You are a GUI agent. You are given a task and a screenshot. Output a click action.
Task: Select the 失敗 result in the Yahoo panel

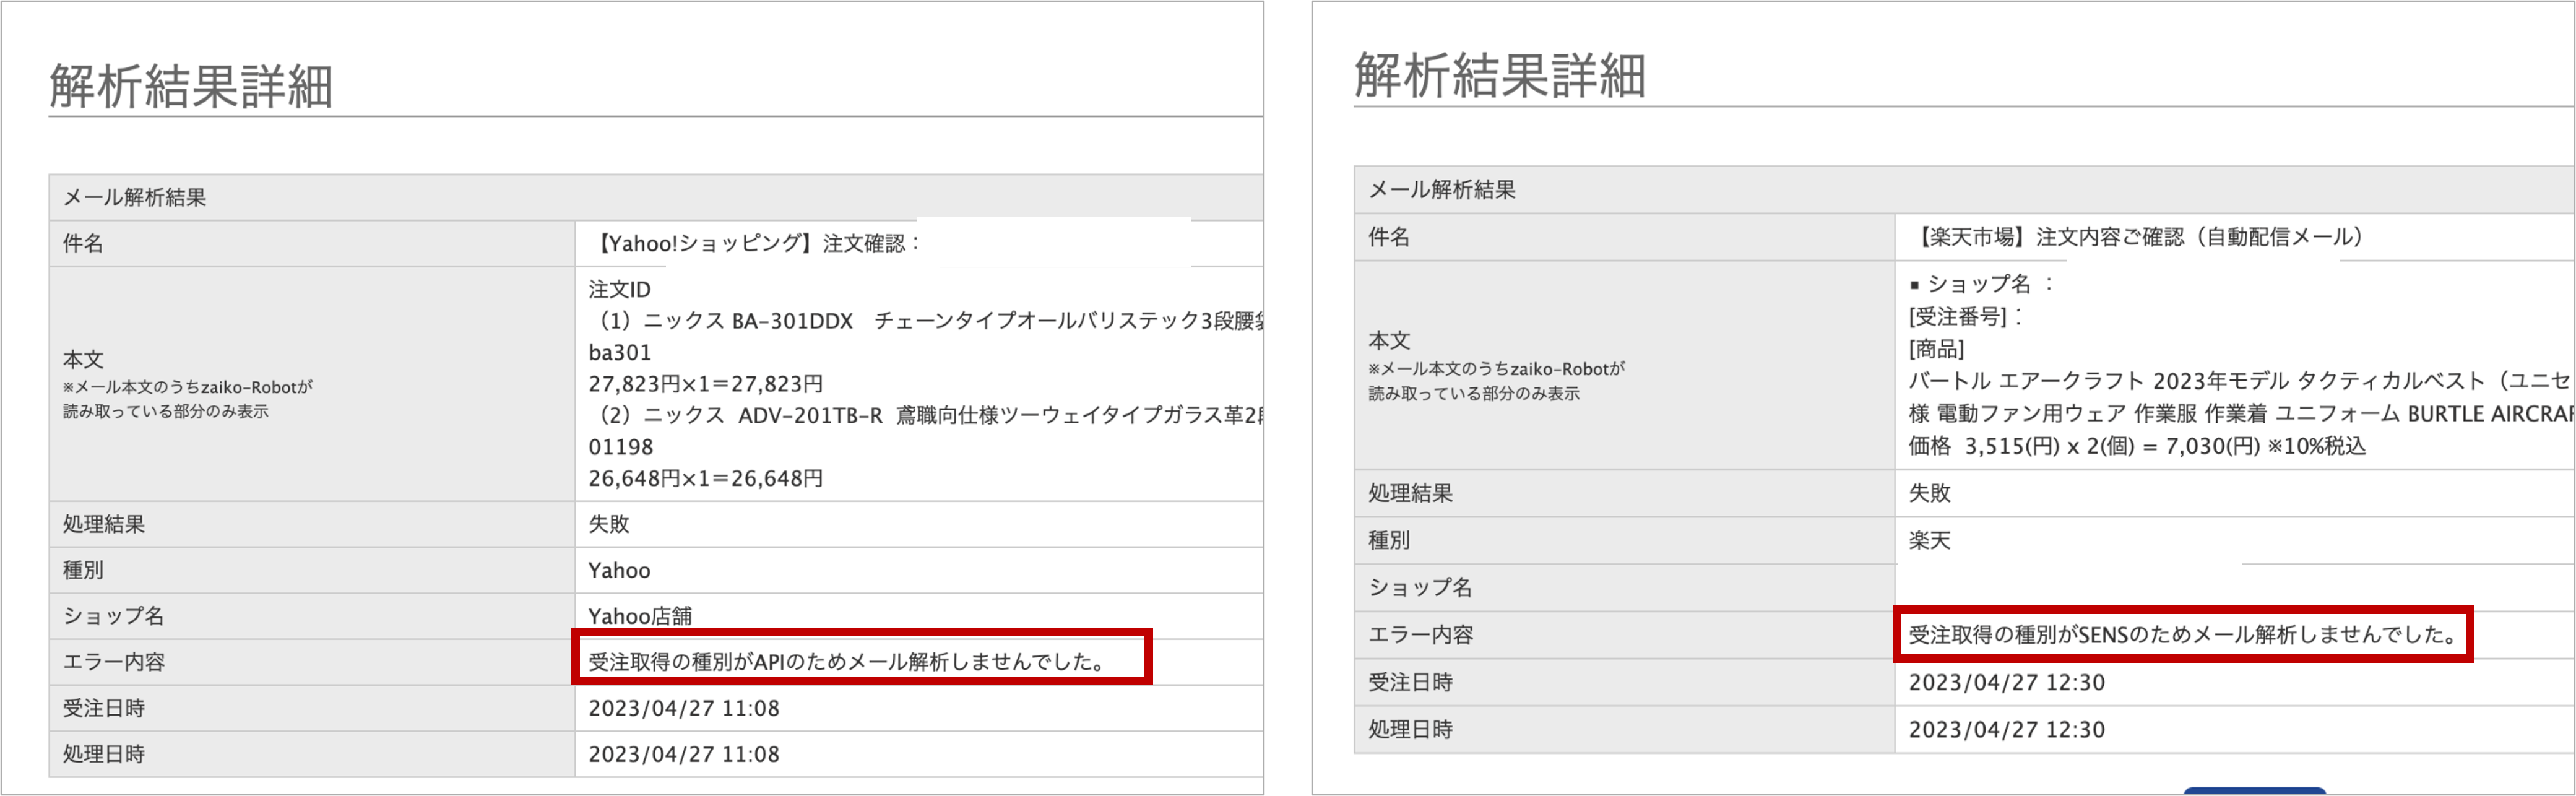[609, 524]
